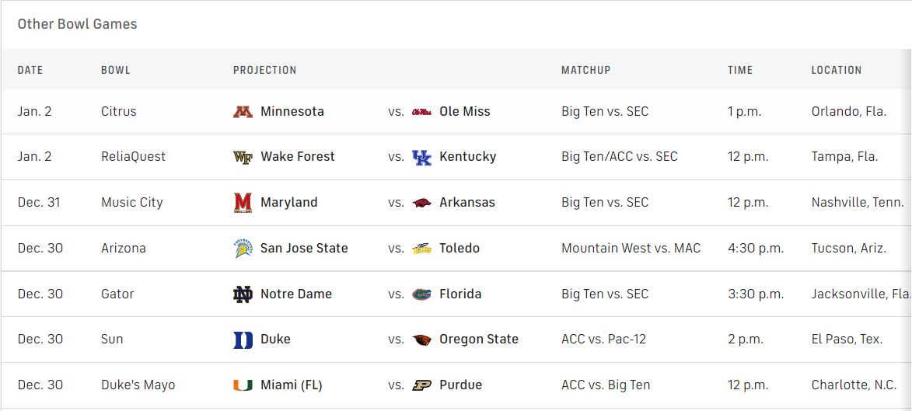Click the Ole Miss team logo

coord(421,112)
